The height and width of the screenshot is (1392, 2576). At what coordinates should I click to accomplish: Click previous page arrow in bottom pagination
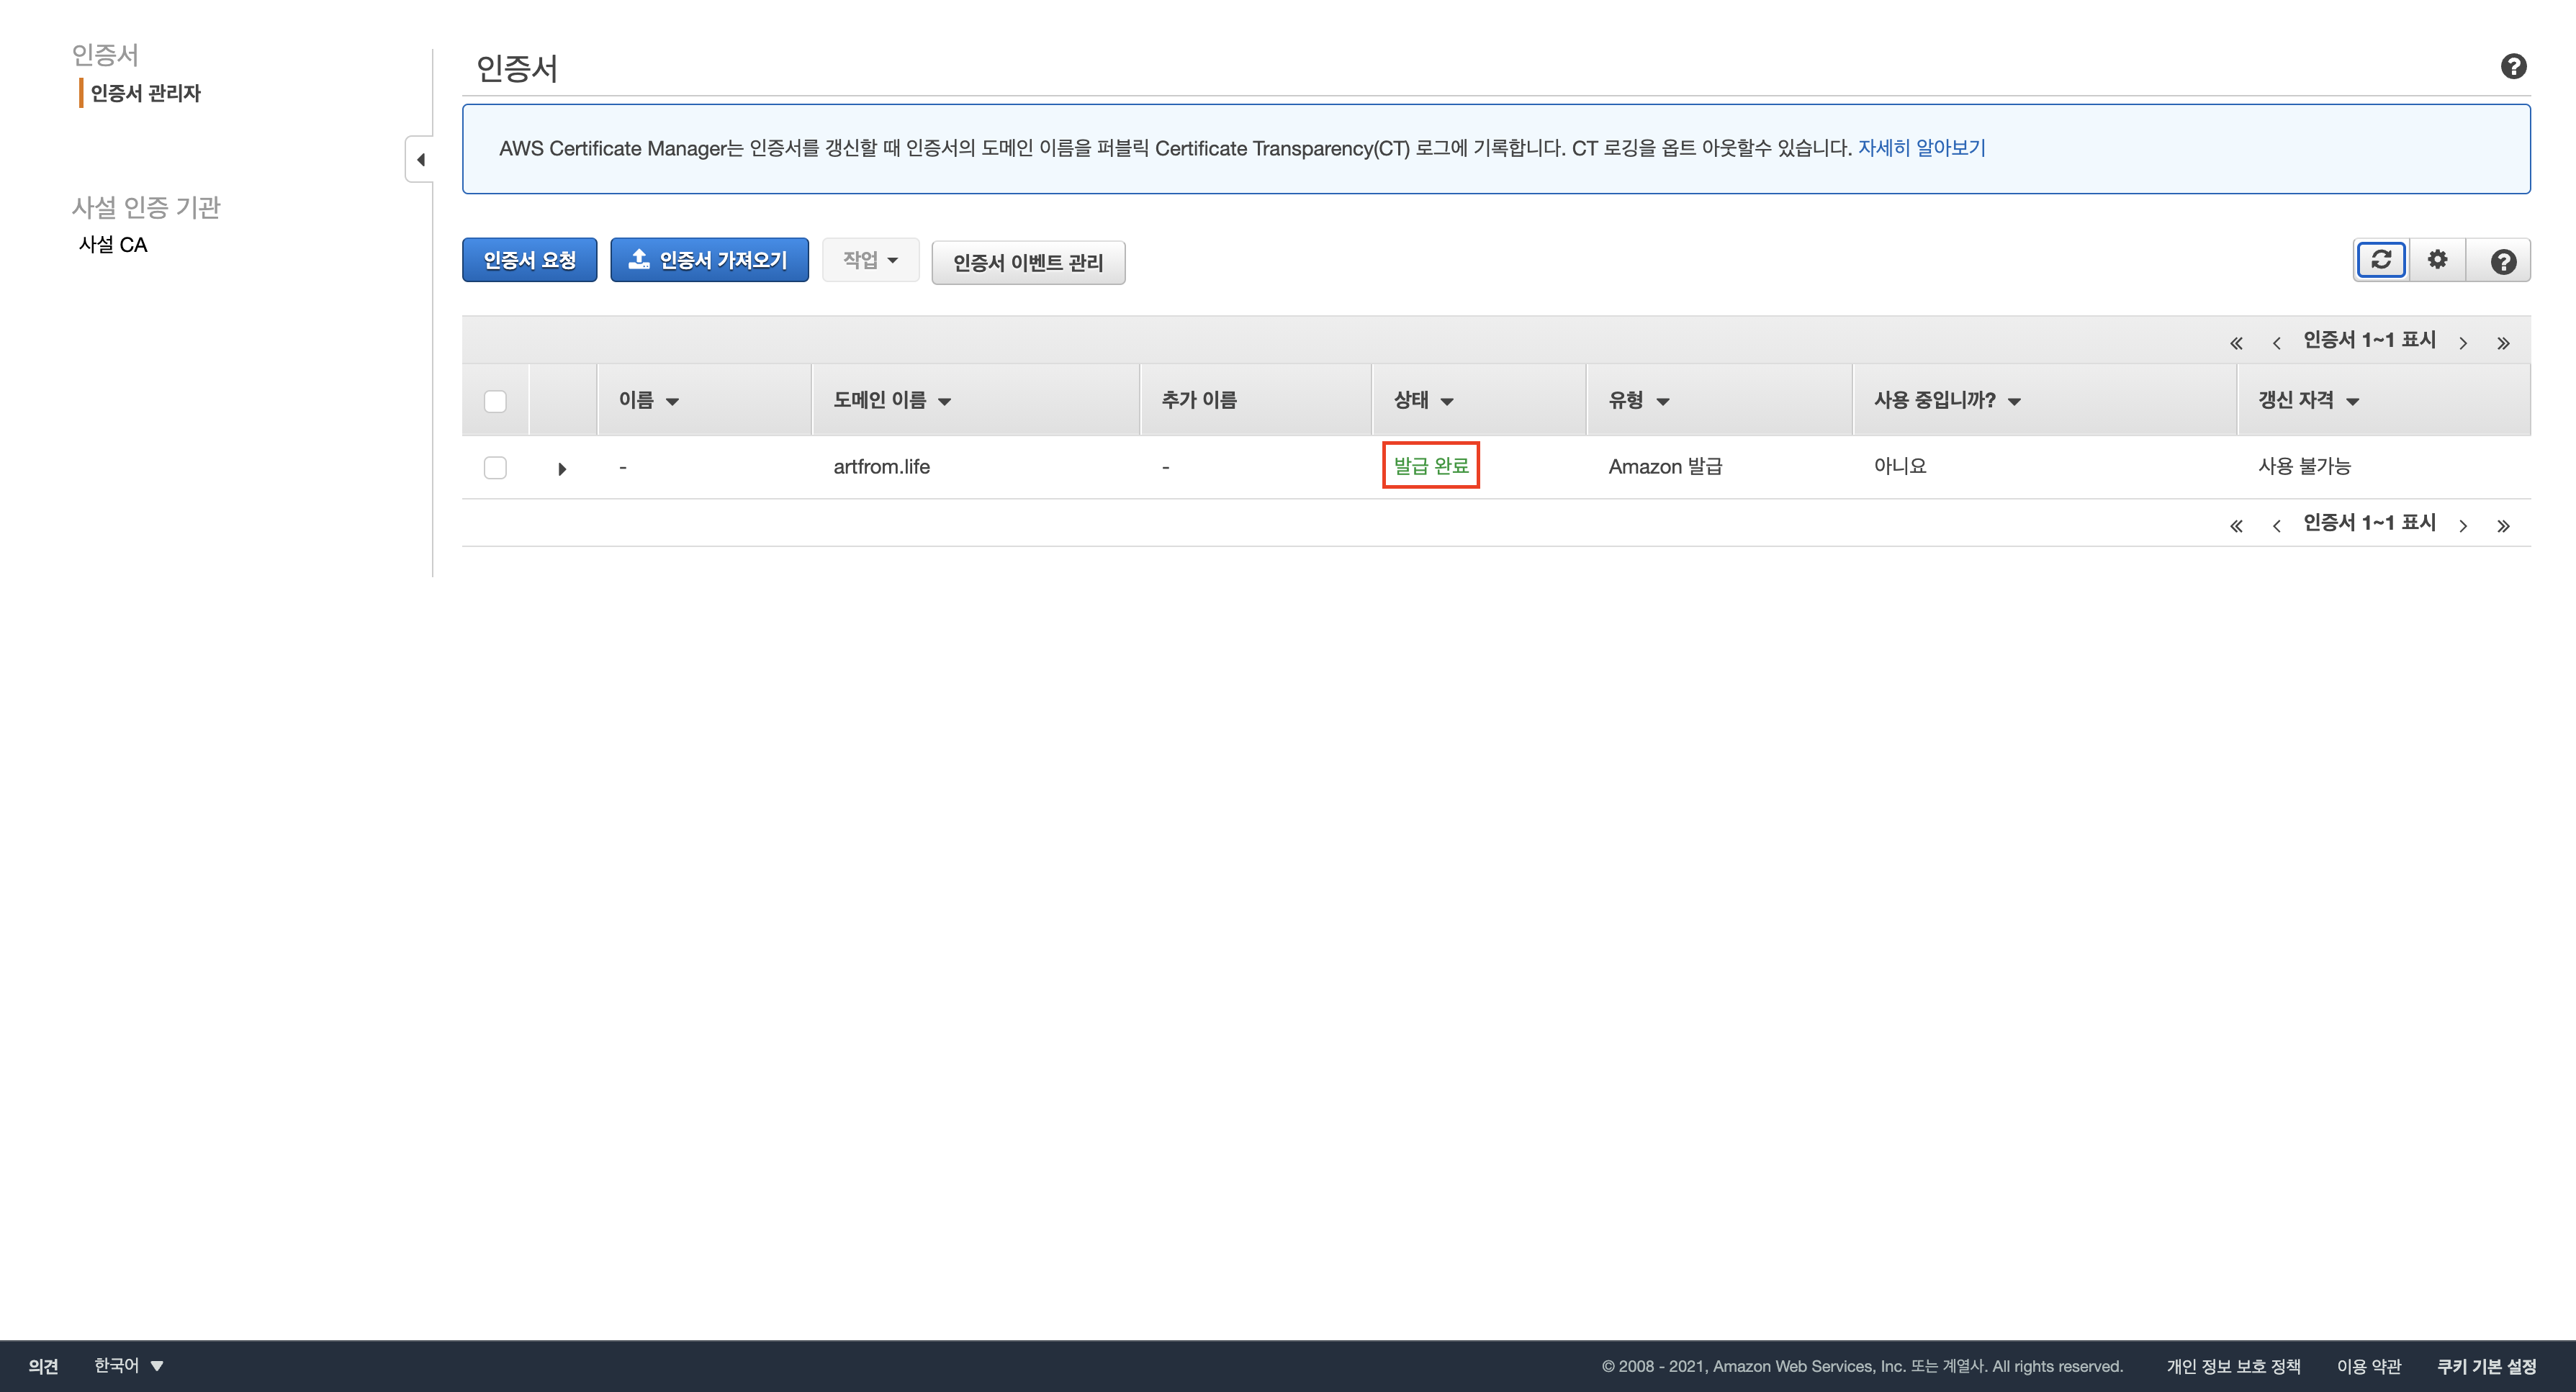(x=2276, y=526)
